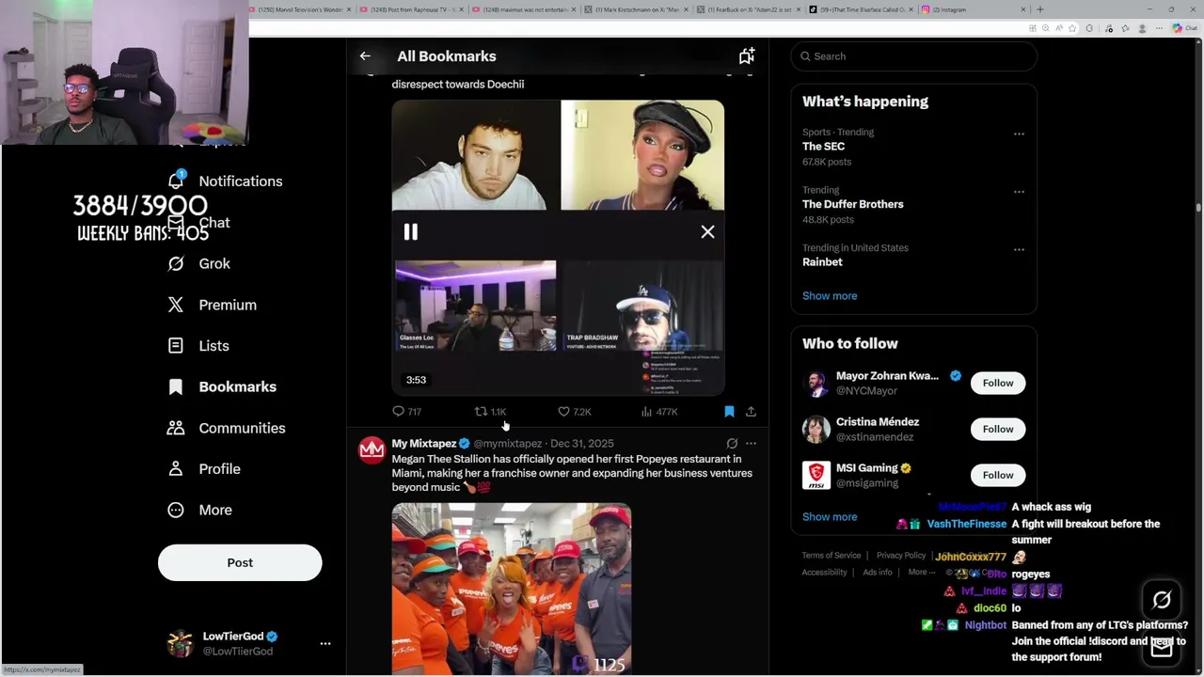Select Bookmarks in the sidebar
The image size is (1204, 677).
[222, 387]
